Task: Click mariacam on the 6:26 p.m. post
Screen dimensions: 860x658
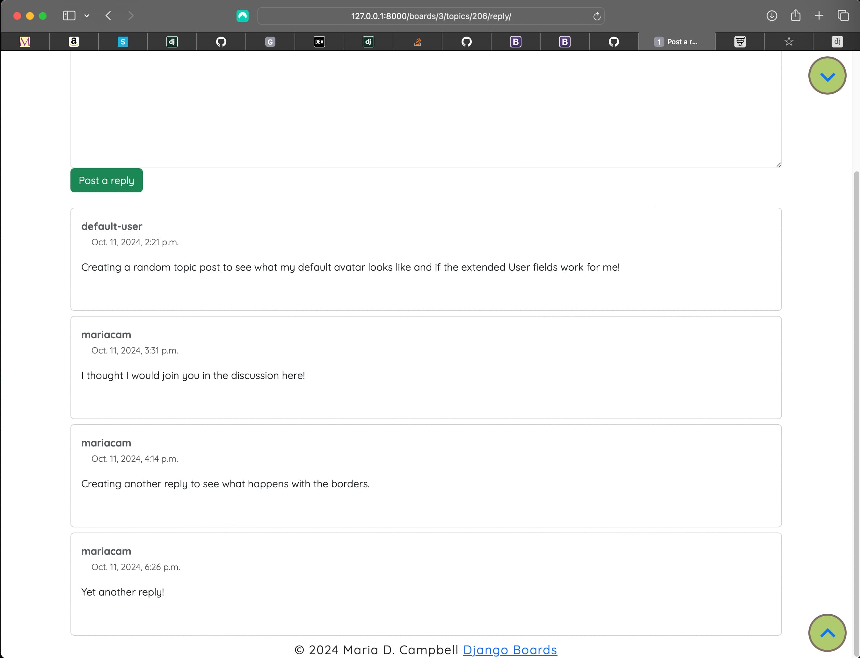Action: pos(106,551)
